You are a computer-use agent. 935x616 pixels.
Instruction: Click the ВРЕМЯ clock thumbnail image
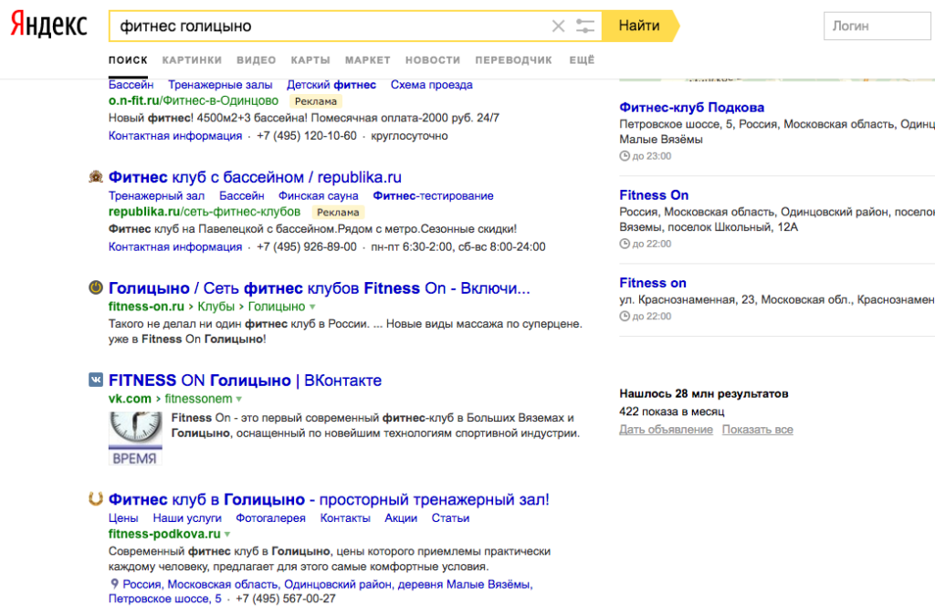135,436
